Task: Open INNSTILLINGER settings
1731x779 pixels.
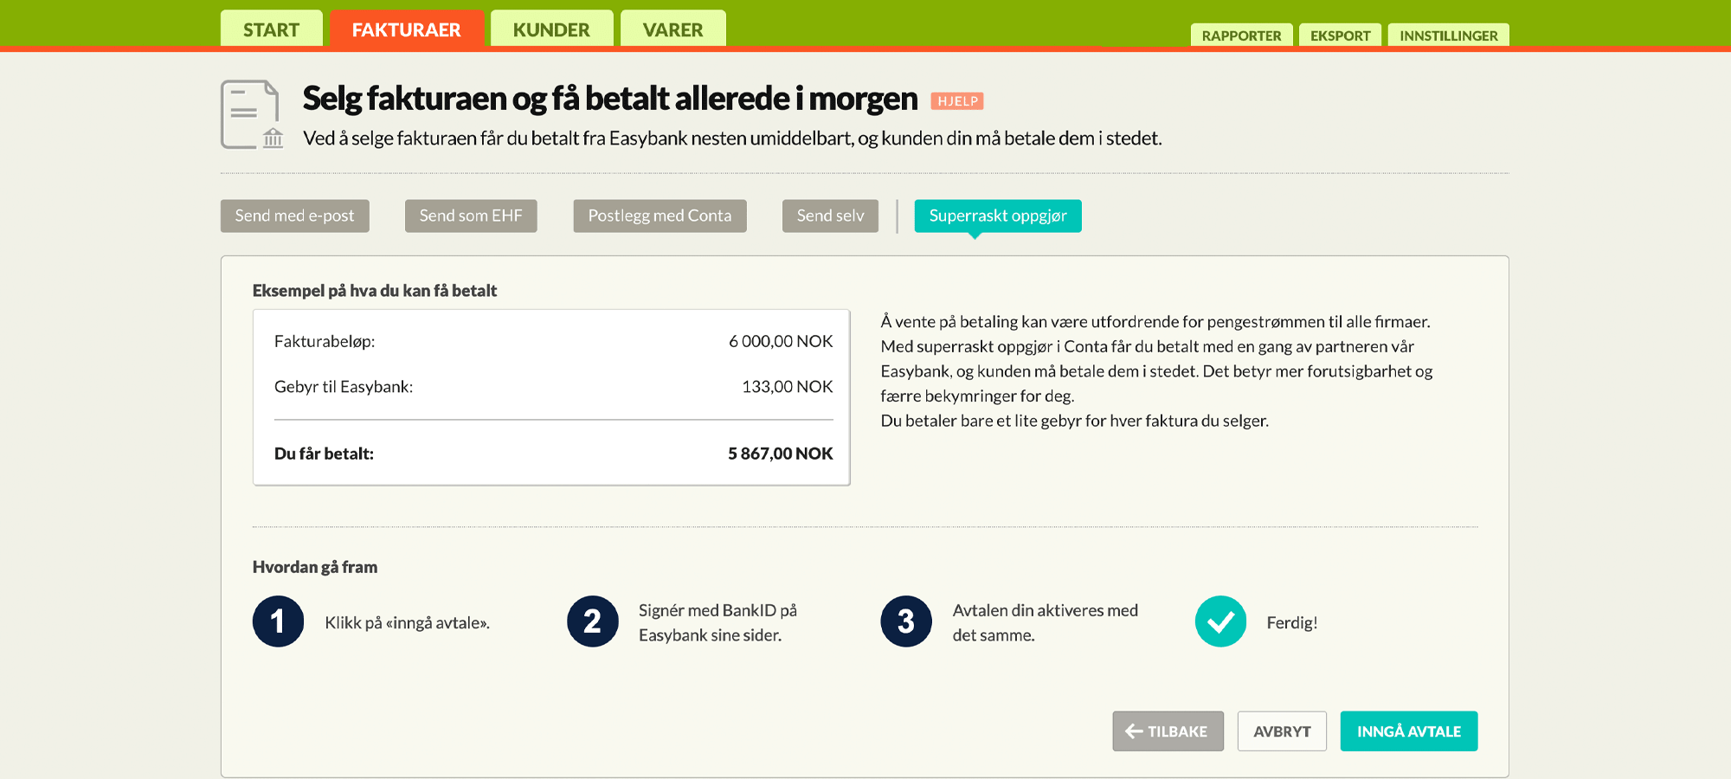Action: (x=1448, y=35)
